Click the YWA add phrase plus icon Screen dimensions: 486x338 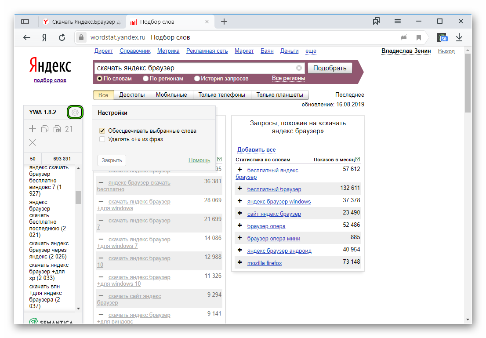click(x=33, y=129)
